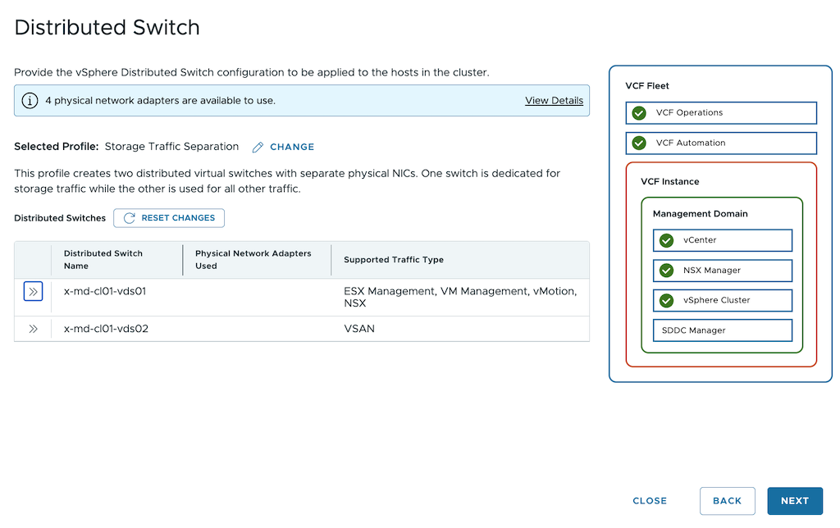Image resolution: width=840 pixels, height=528 pixels.
Task: Click the green check icon for vSphere Cluster
Action: click(666, 300)
